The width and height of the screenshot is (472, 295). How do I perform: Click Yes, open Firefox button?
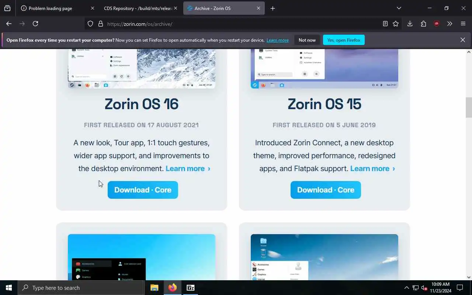click(x=344, y=40)
